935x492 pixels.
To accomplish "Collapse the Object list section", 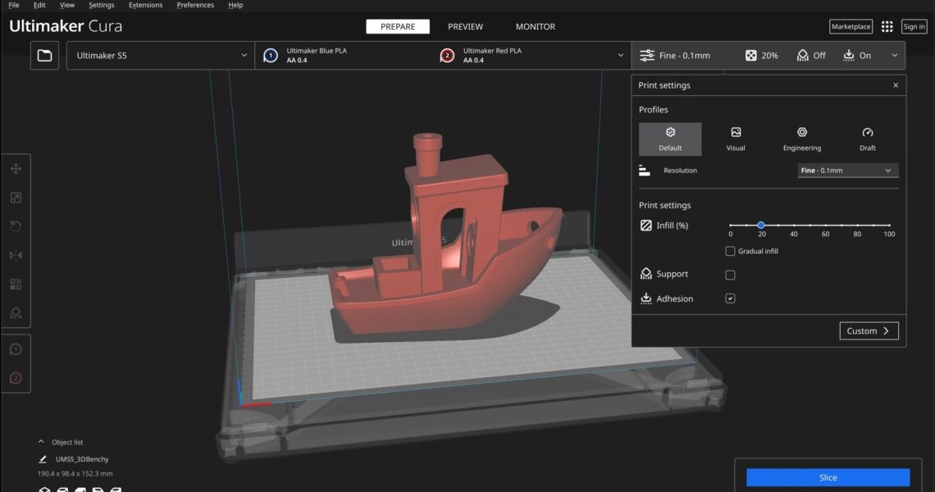I will coord(42,442).
